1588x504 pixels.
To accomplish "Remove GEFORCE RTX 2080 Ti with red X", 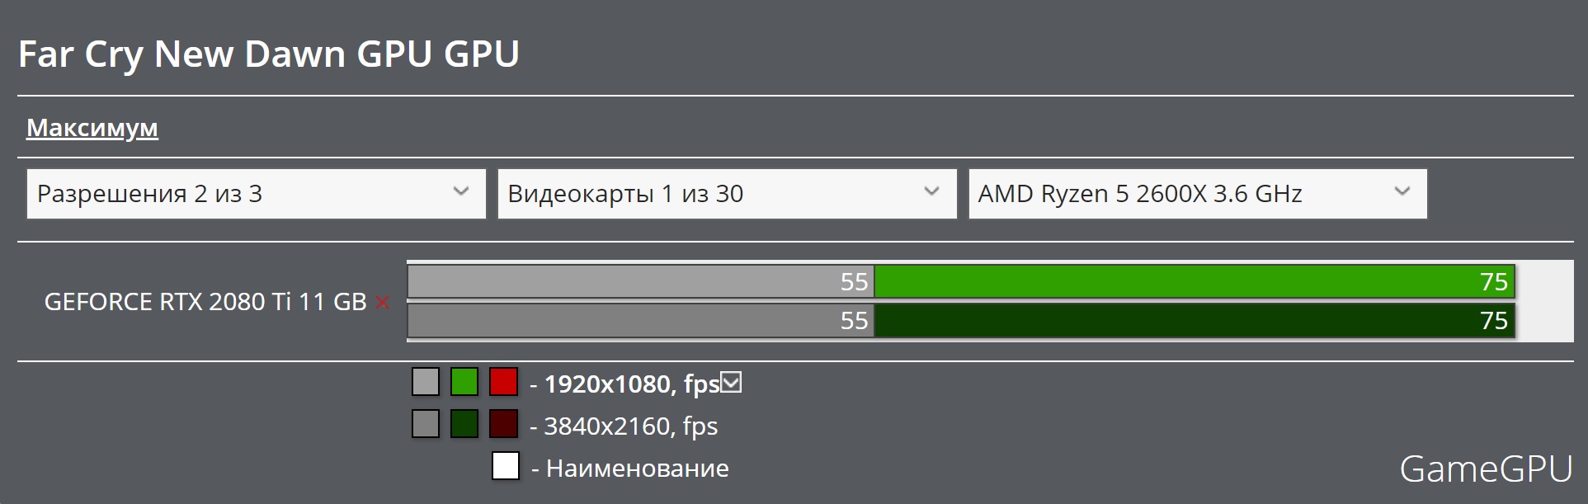I will (x=382, y=303).
